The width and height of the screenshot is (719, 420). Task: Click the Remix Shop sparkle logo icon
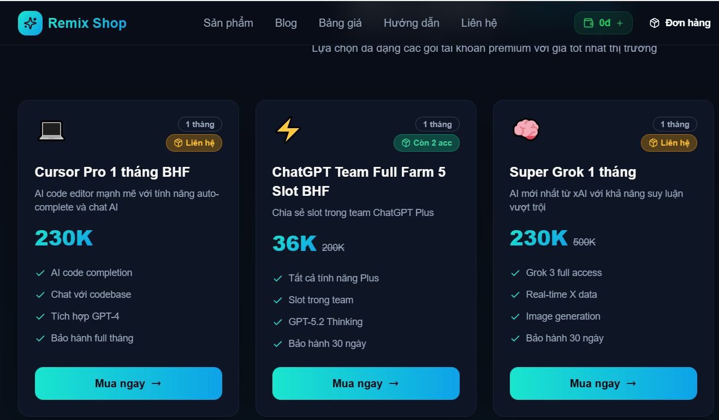click(x=30, y=23)
